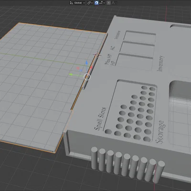Click the blue Z-axis gizmo arrow
Viewport: 191px width, 191px height.
pos(86,63)
